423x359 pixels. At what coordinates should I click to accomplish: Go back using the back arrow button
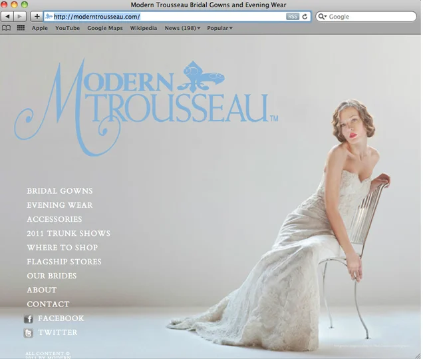pyautogui.click(x=7, y=17)
